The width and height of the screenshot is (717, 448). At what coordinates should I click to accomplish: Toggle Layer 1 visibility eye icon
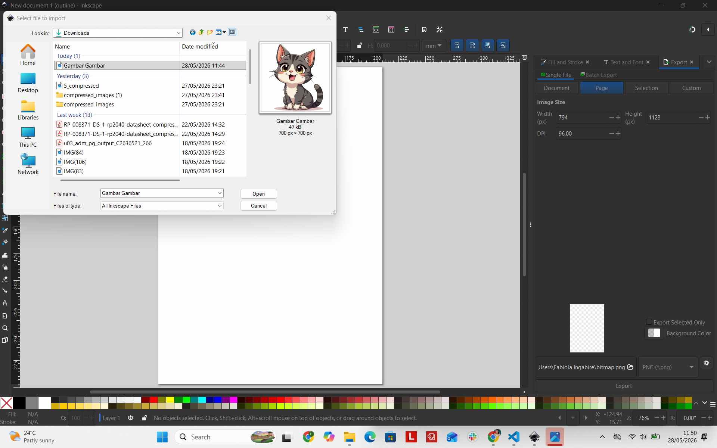click(131, 418)
